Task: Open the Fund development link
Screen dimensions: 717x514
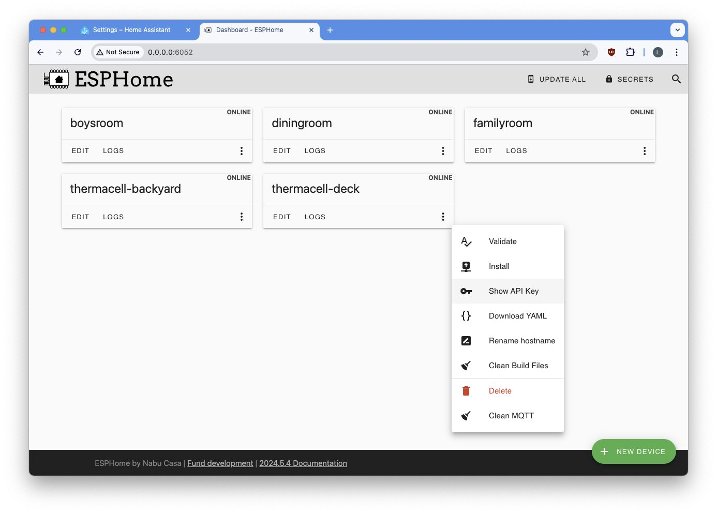Action: point(220,463)
